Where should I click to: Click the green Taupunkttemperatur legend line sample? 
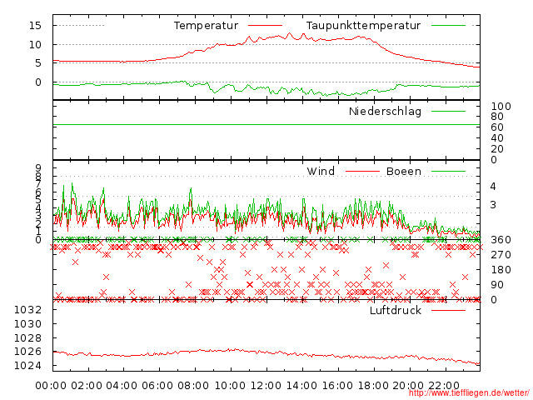tap(448, 26)
